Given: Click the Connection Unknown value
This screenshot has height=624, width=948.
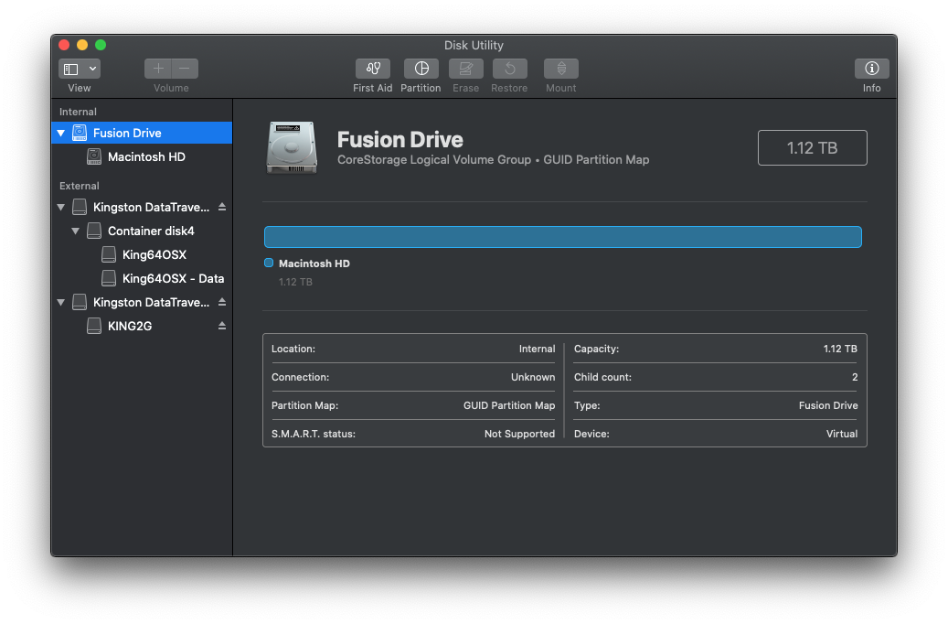Looking at the screenshot, I should pos(533,377).
